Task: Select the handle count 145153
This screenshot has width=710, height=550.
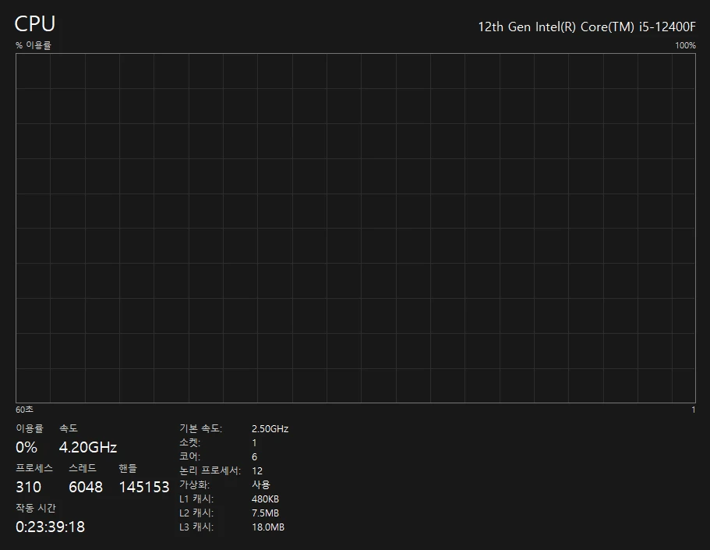Action: 144,487
